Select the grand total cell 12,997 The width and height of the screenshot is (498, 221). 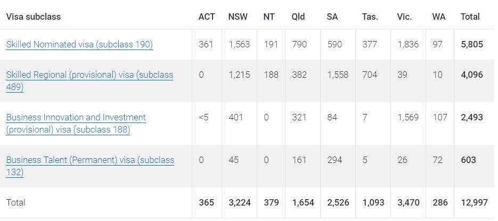[475, 202]
